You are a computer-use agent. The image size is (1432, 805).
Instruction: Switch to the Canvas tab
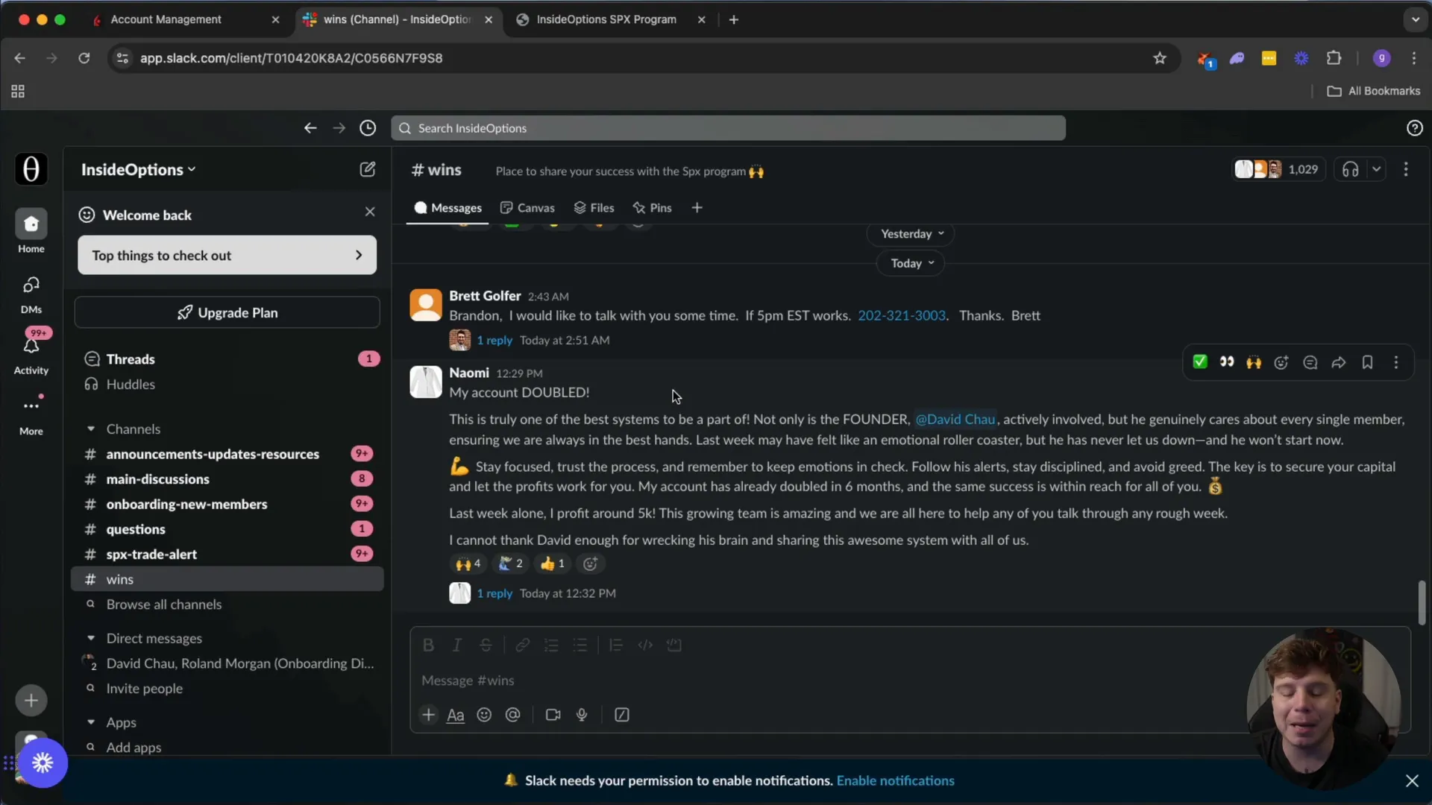point(527,208)
